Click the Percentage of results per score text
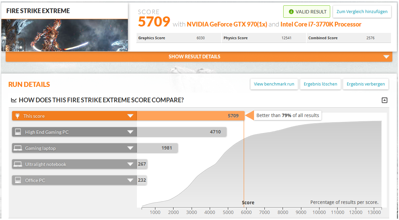Viewport: 399px width, 220px height. point(344,203)
